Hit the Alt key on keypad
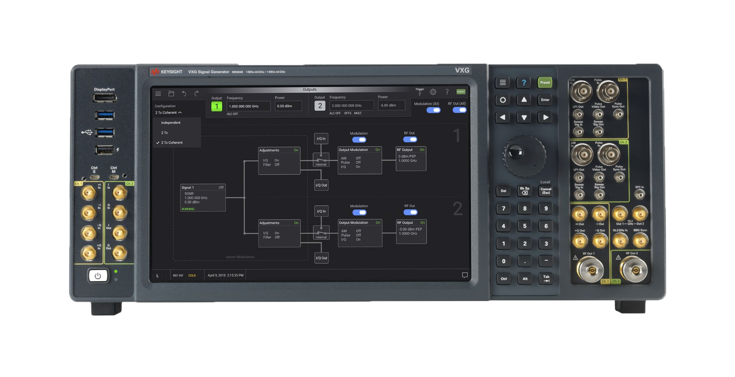The height and width of the screenshot is (377, 735). coord(525,279)
